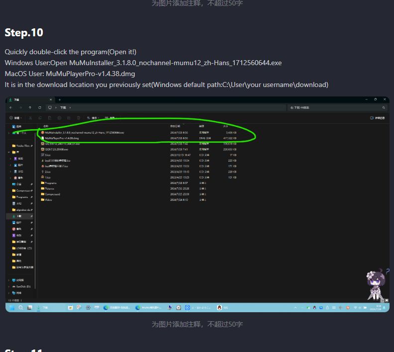Sort by the 大小 (Size) column header
The width and height of the screenshot is (394, 352).
[225, 126]
